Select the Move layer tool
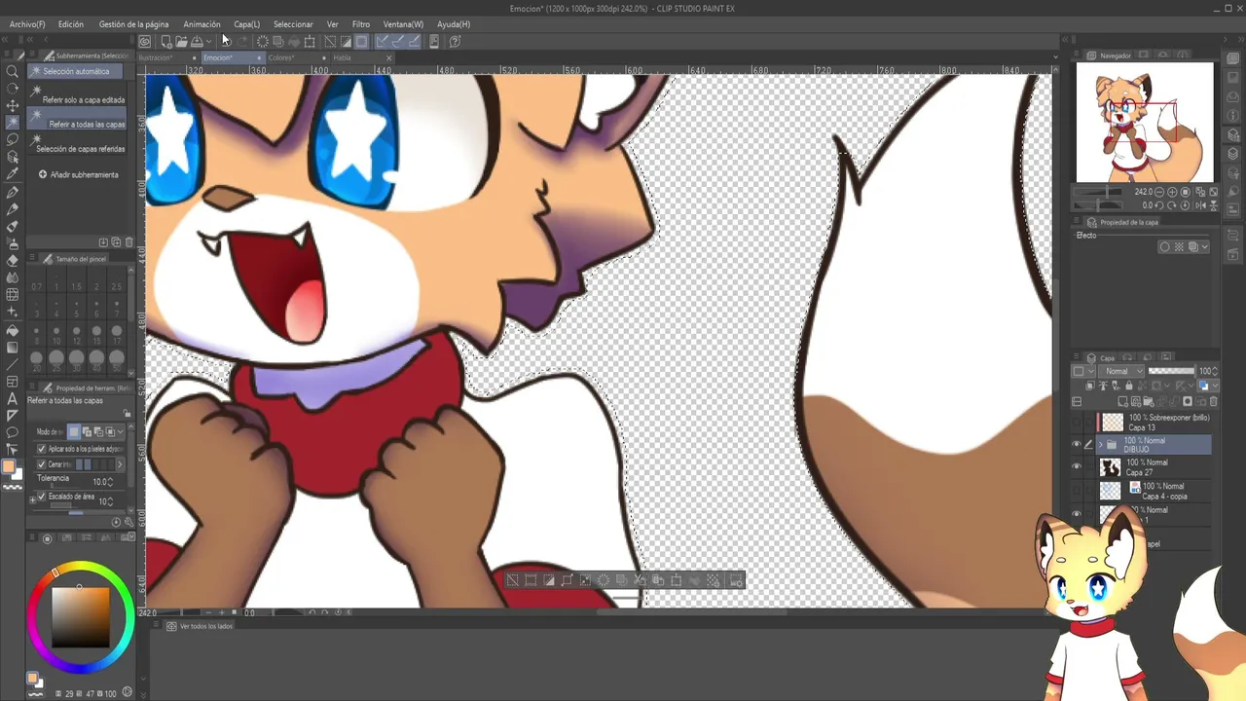1246x701 pixels. click(x=13, y=105)
